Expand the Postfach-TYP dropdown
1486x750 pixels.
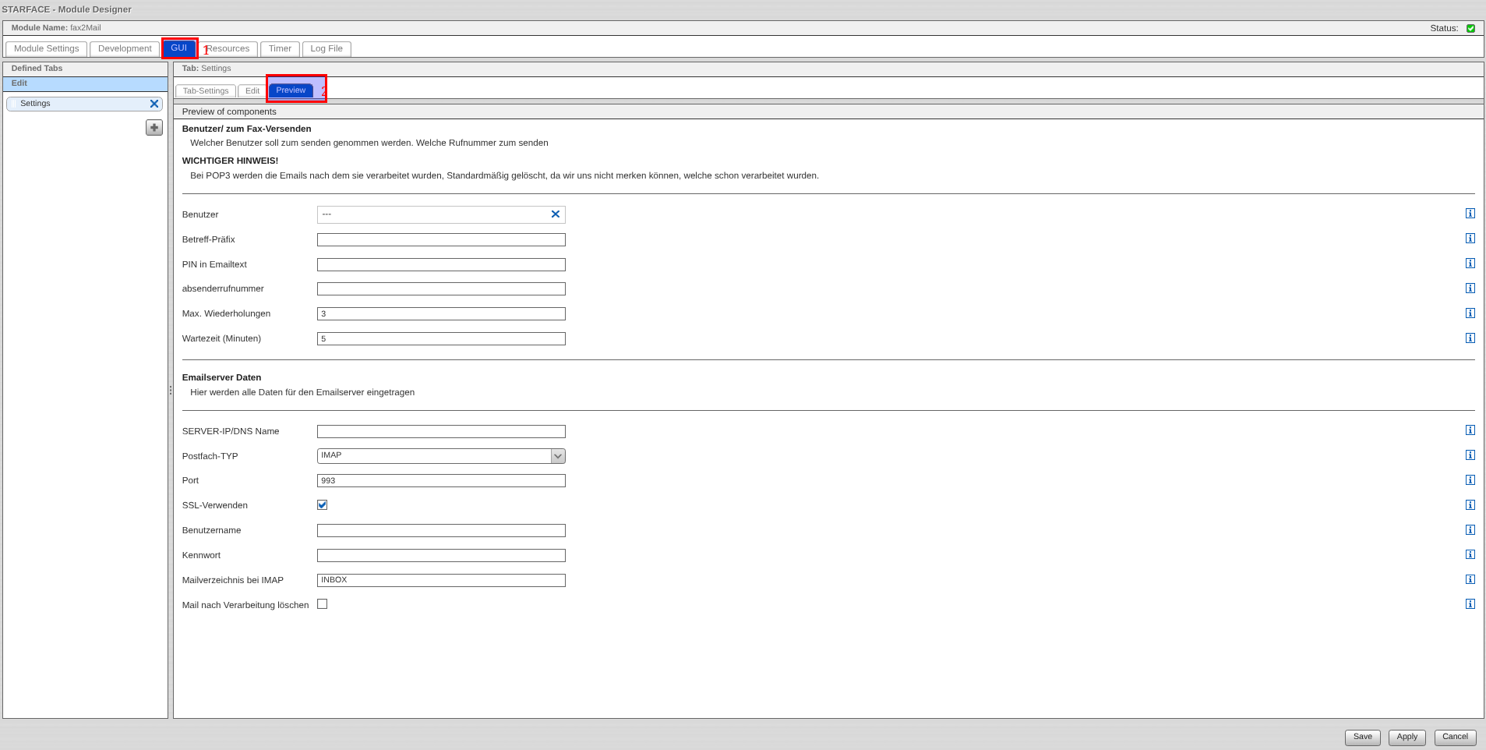click(x=558, y=456)
